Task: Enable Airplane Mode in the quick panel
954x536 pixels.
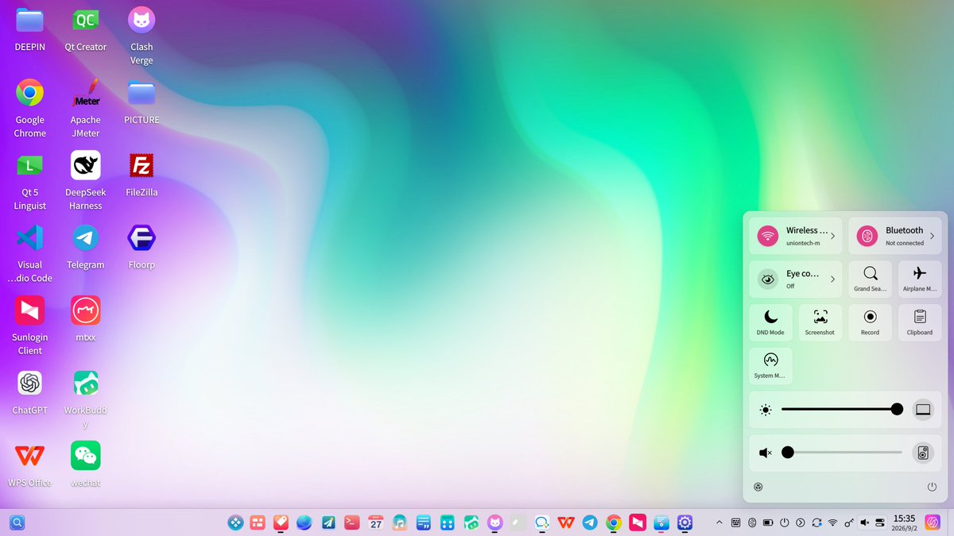Action: pos(920,279)
